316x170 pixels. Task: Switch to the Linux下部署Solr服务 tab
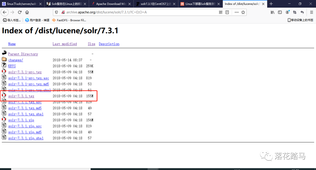point(200,4)
